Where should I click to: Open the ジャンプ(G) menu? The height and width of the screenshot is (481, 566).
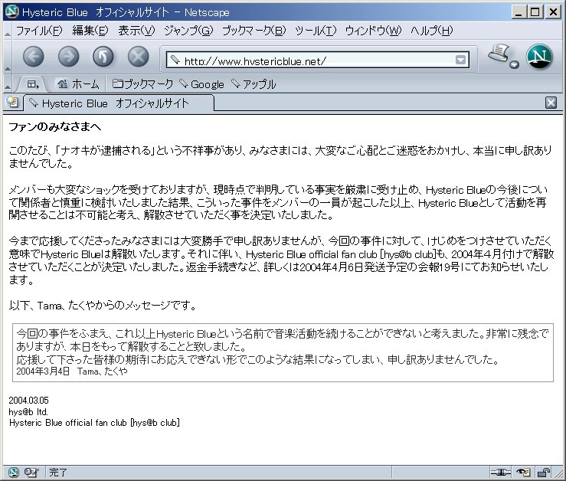click(188, 31)
